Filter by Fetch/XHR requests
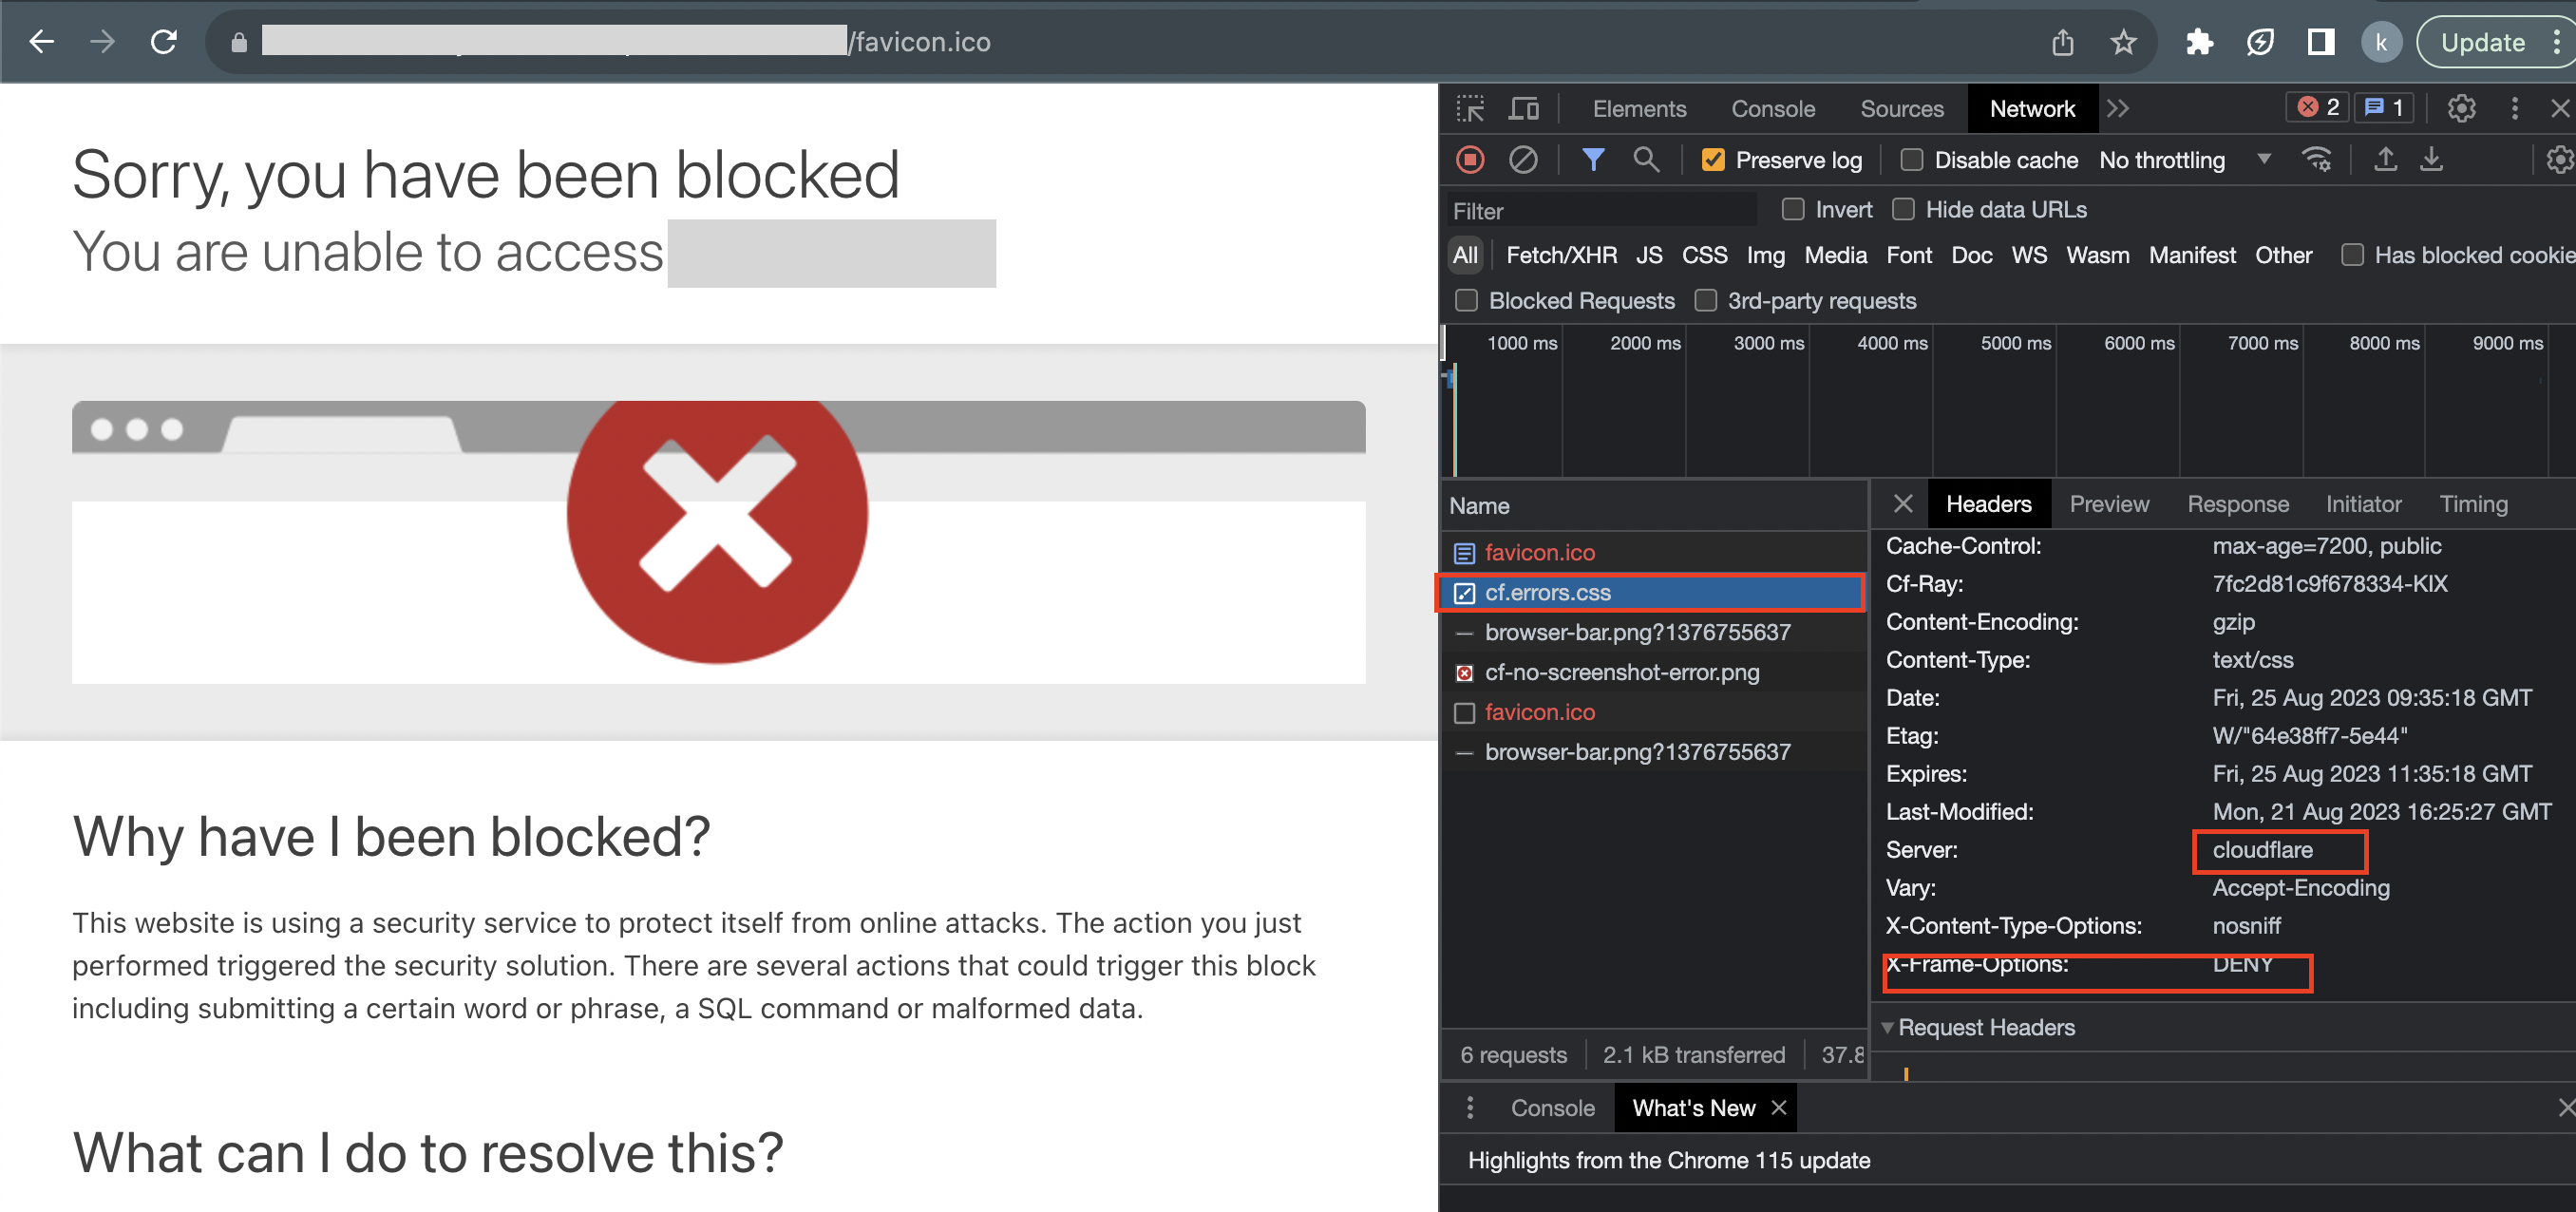This screenshot has width=2576, height=1212. [1561, 255]
